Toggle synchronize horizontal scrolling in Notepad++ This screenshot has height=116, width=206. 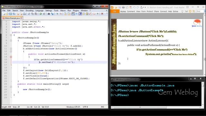(x=69, y=14)
